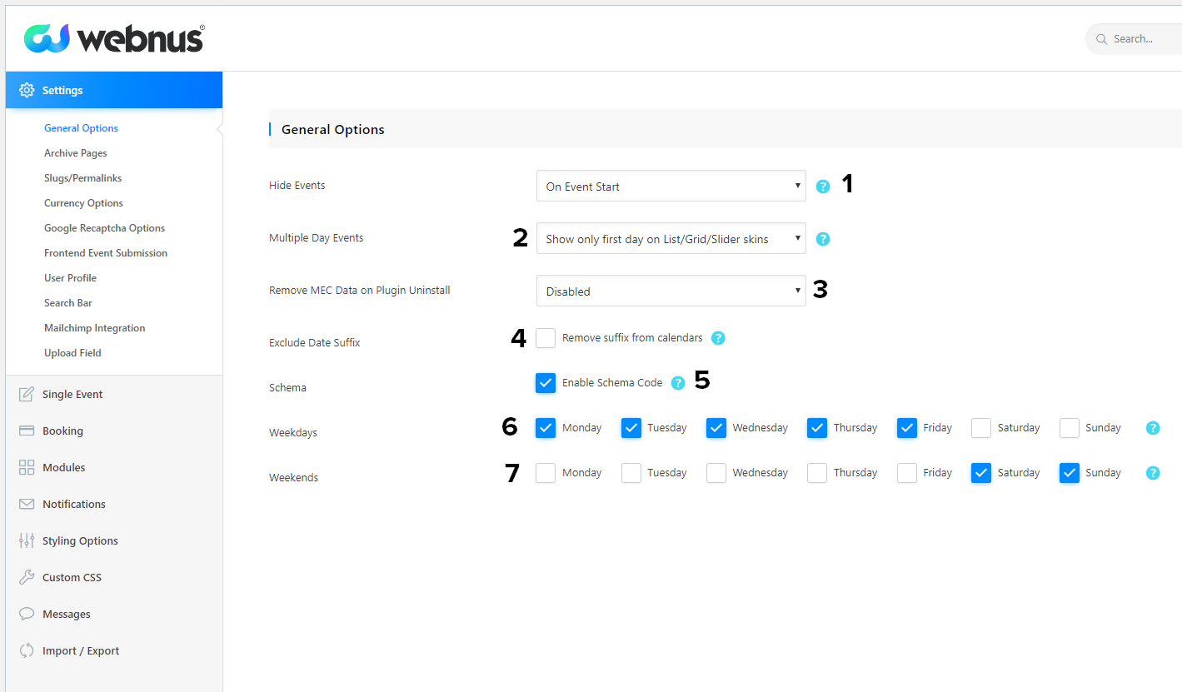Open help tooltip for Multiple Day Events
Screen dimensions: 1182x692
tap(823, 239)
